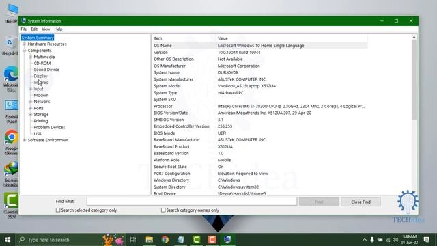Select the CD-ROM tree item
Image resolution: width=437 pixels, height=246 pixels.
pyautogui.click(x=42, y=64)
